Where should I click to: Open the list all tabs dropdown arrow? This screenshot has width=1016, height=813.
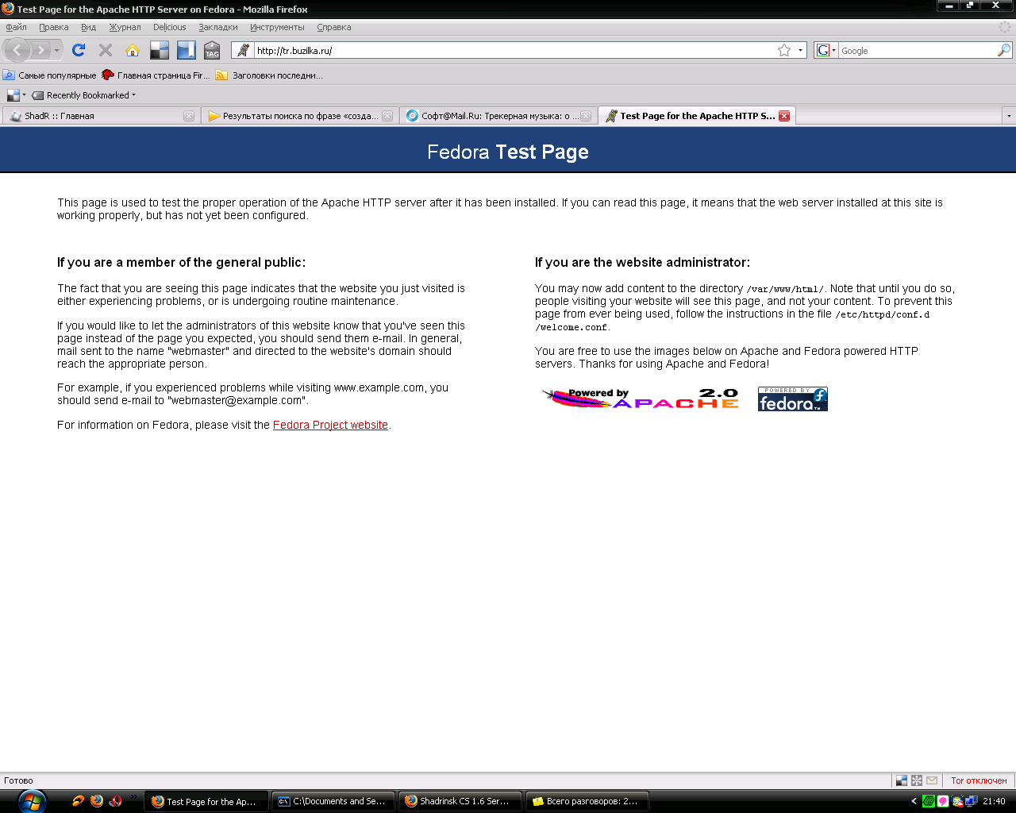point(1009,116)
